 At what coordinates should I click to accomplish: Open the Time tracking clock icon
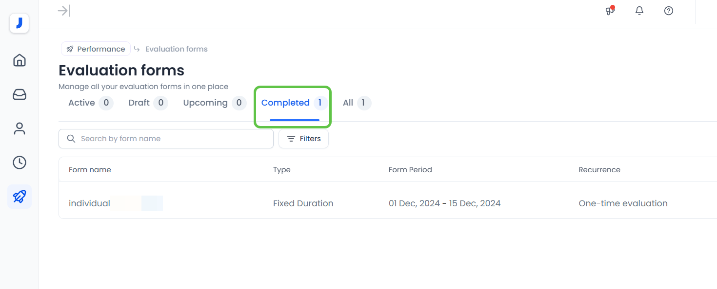coord(19,163)
